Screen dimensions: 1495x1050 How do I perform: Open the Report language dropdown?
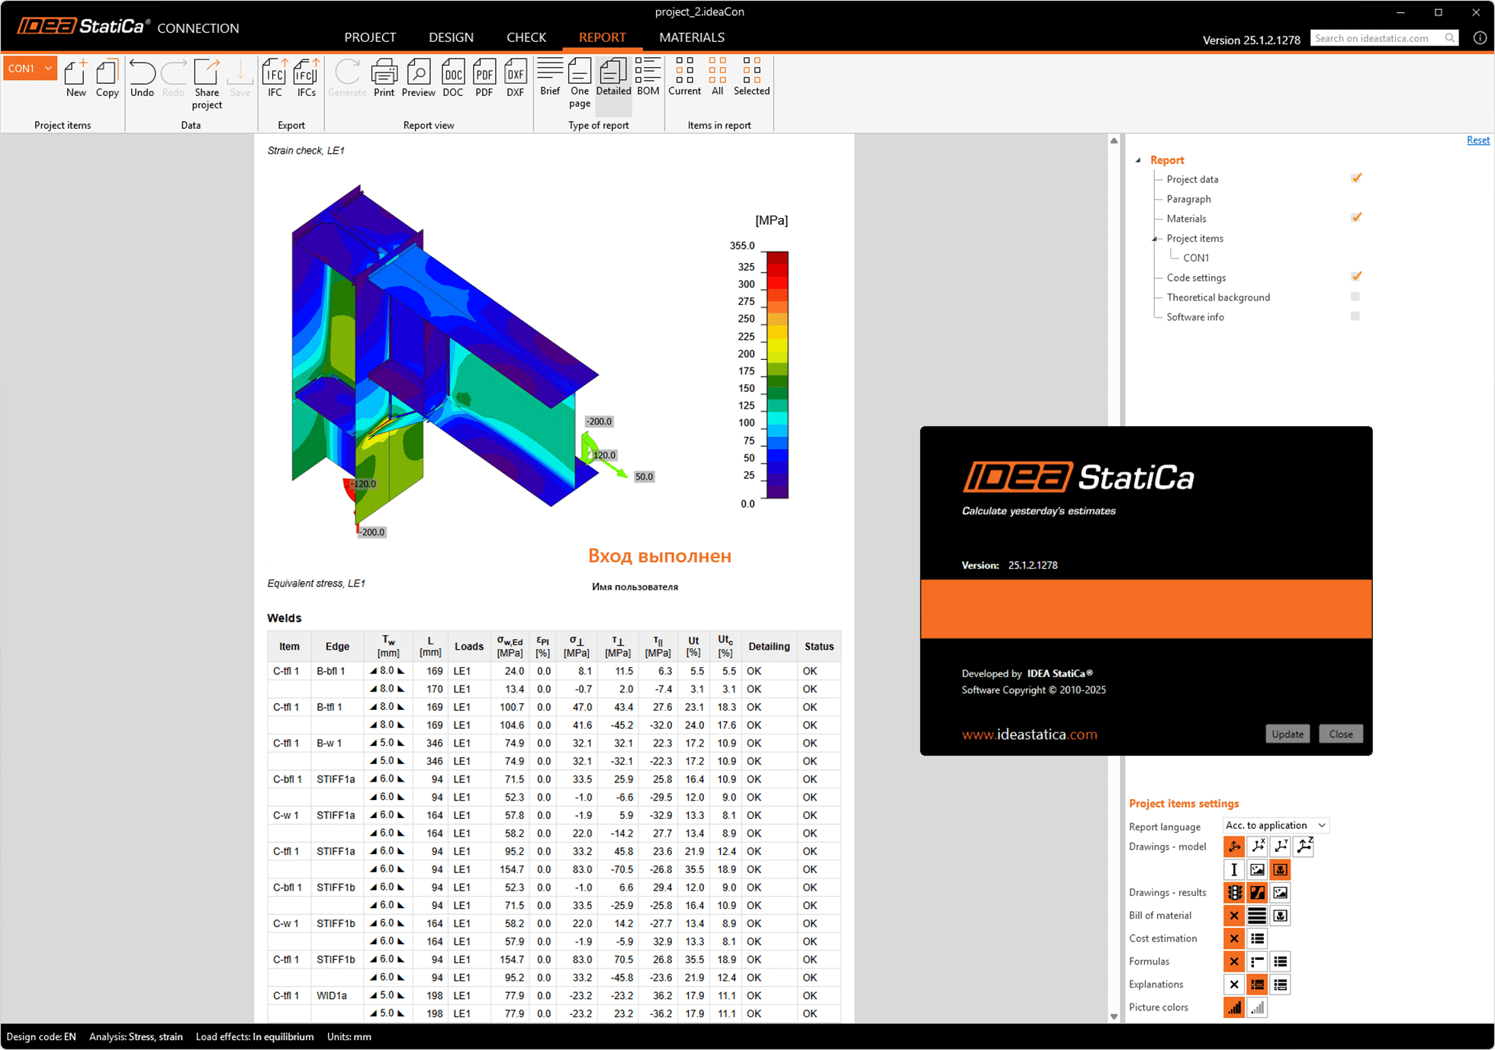tap(1275, 825)
